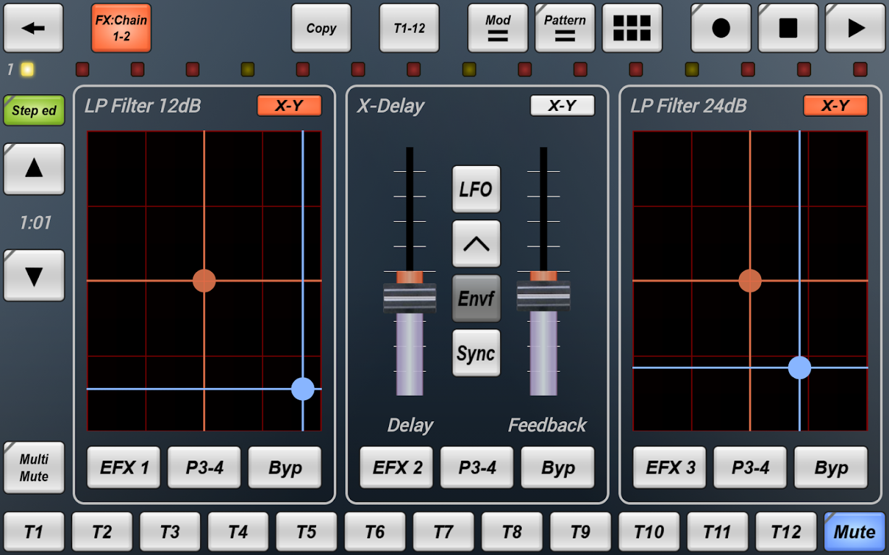Switch to track T7
Image resolution: width=889 pixels, height=555 pixels.
coord(443,531)
